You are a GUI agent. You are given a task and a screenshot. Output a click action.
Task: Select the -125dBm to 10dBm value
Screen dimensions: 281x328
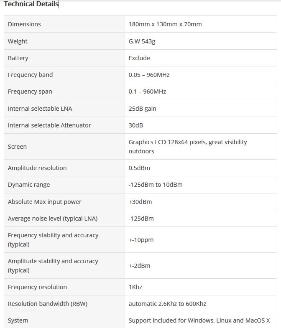click(x=156, y=185)
